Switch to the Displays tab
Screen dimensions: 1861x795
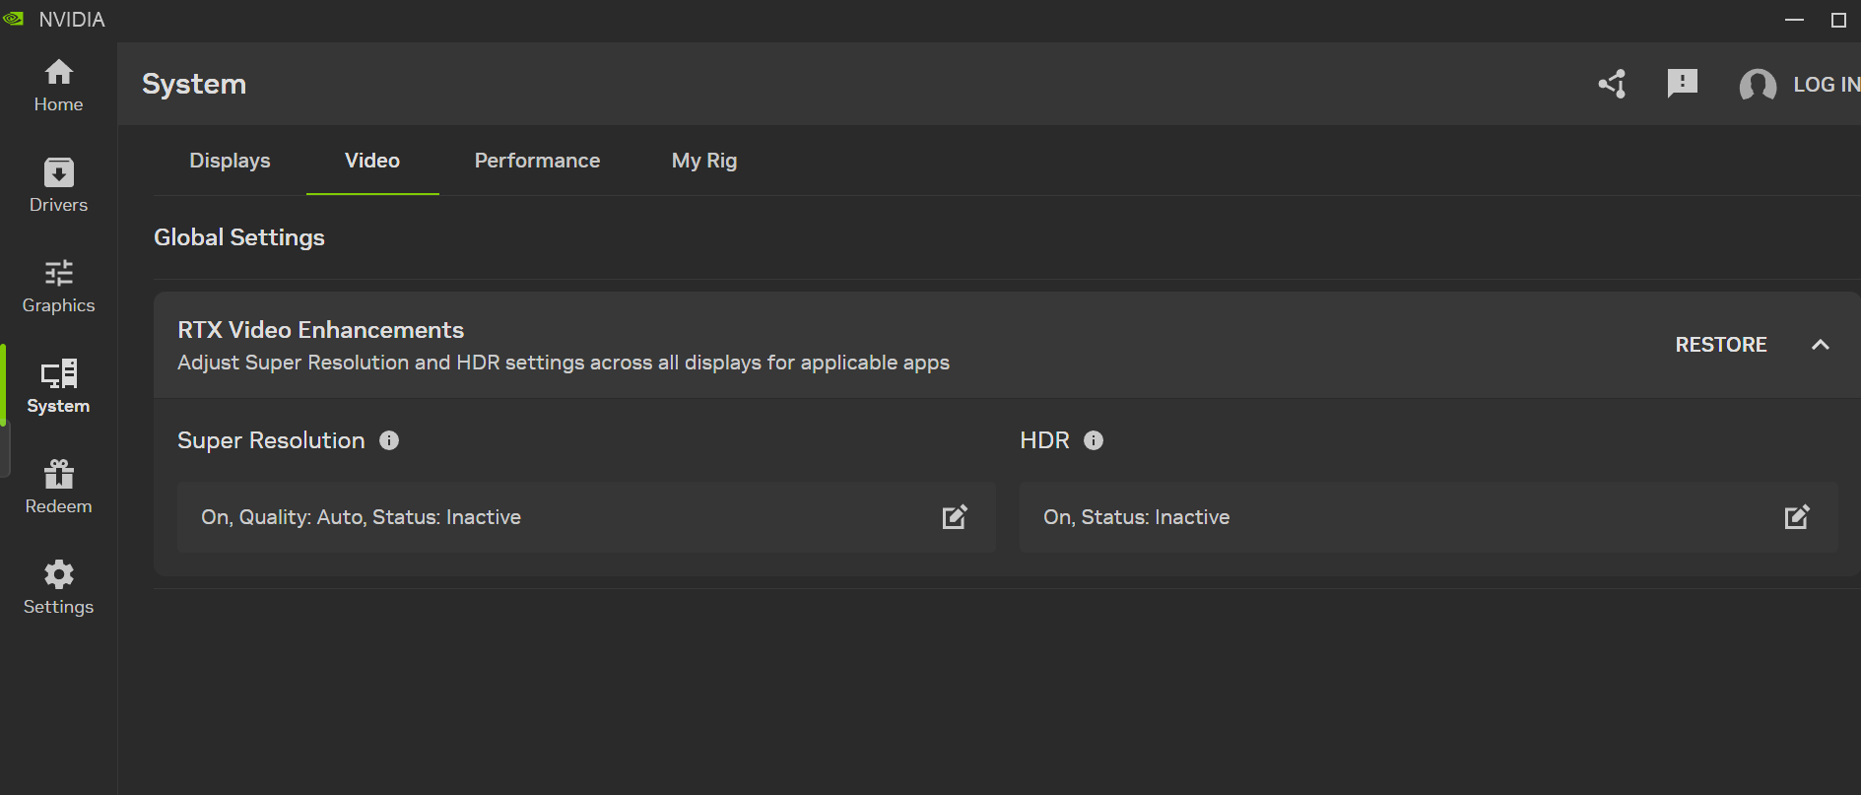point(230,161)
